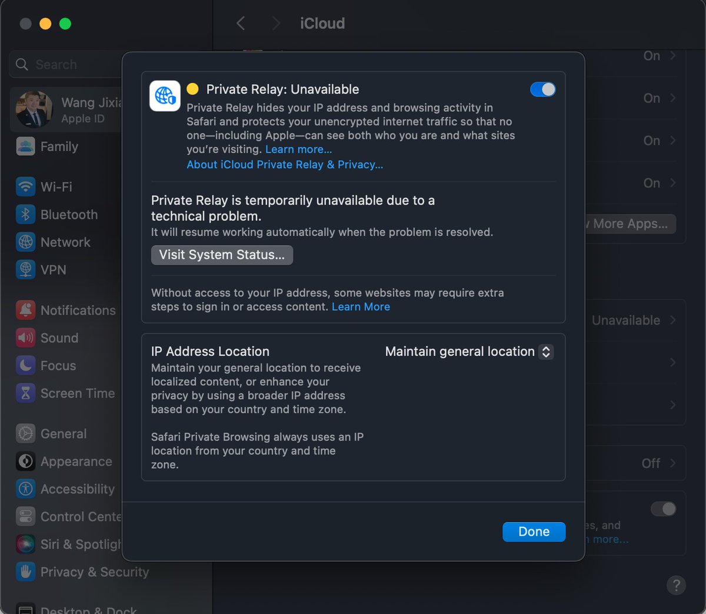The width and height of the screenshot is (706, 614).
Task: Open Focus settings icon
Action: [25, 365]
